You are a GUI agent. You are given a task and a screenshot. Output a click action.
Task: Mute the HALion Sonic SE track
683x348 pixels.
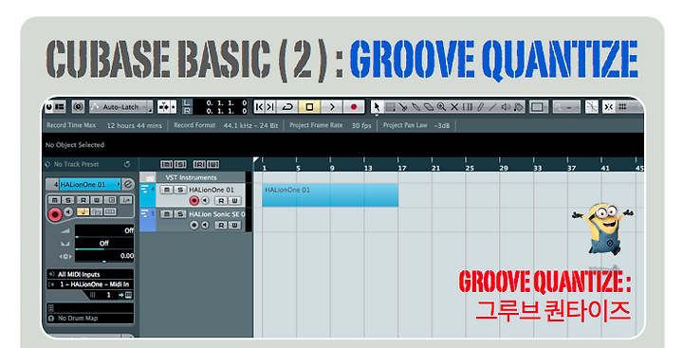(167, 214)
